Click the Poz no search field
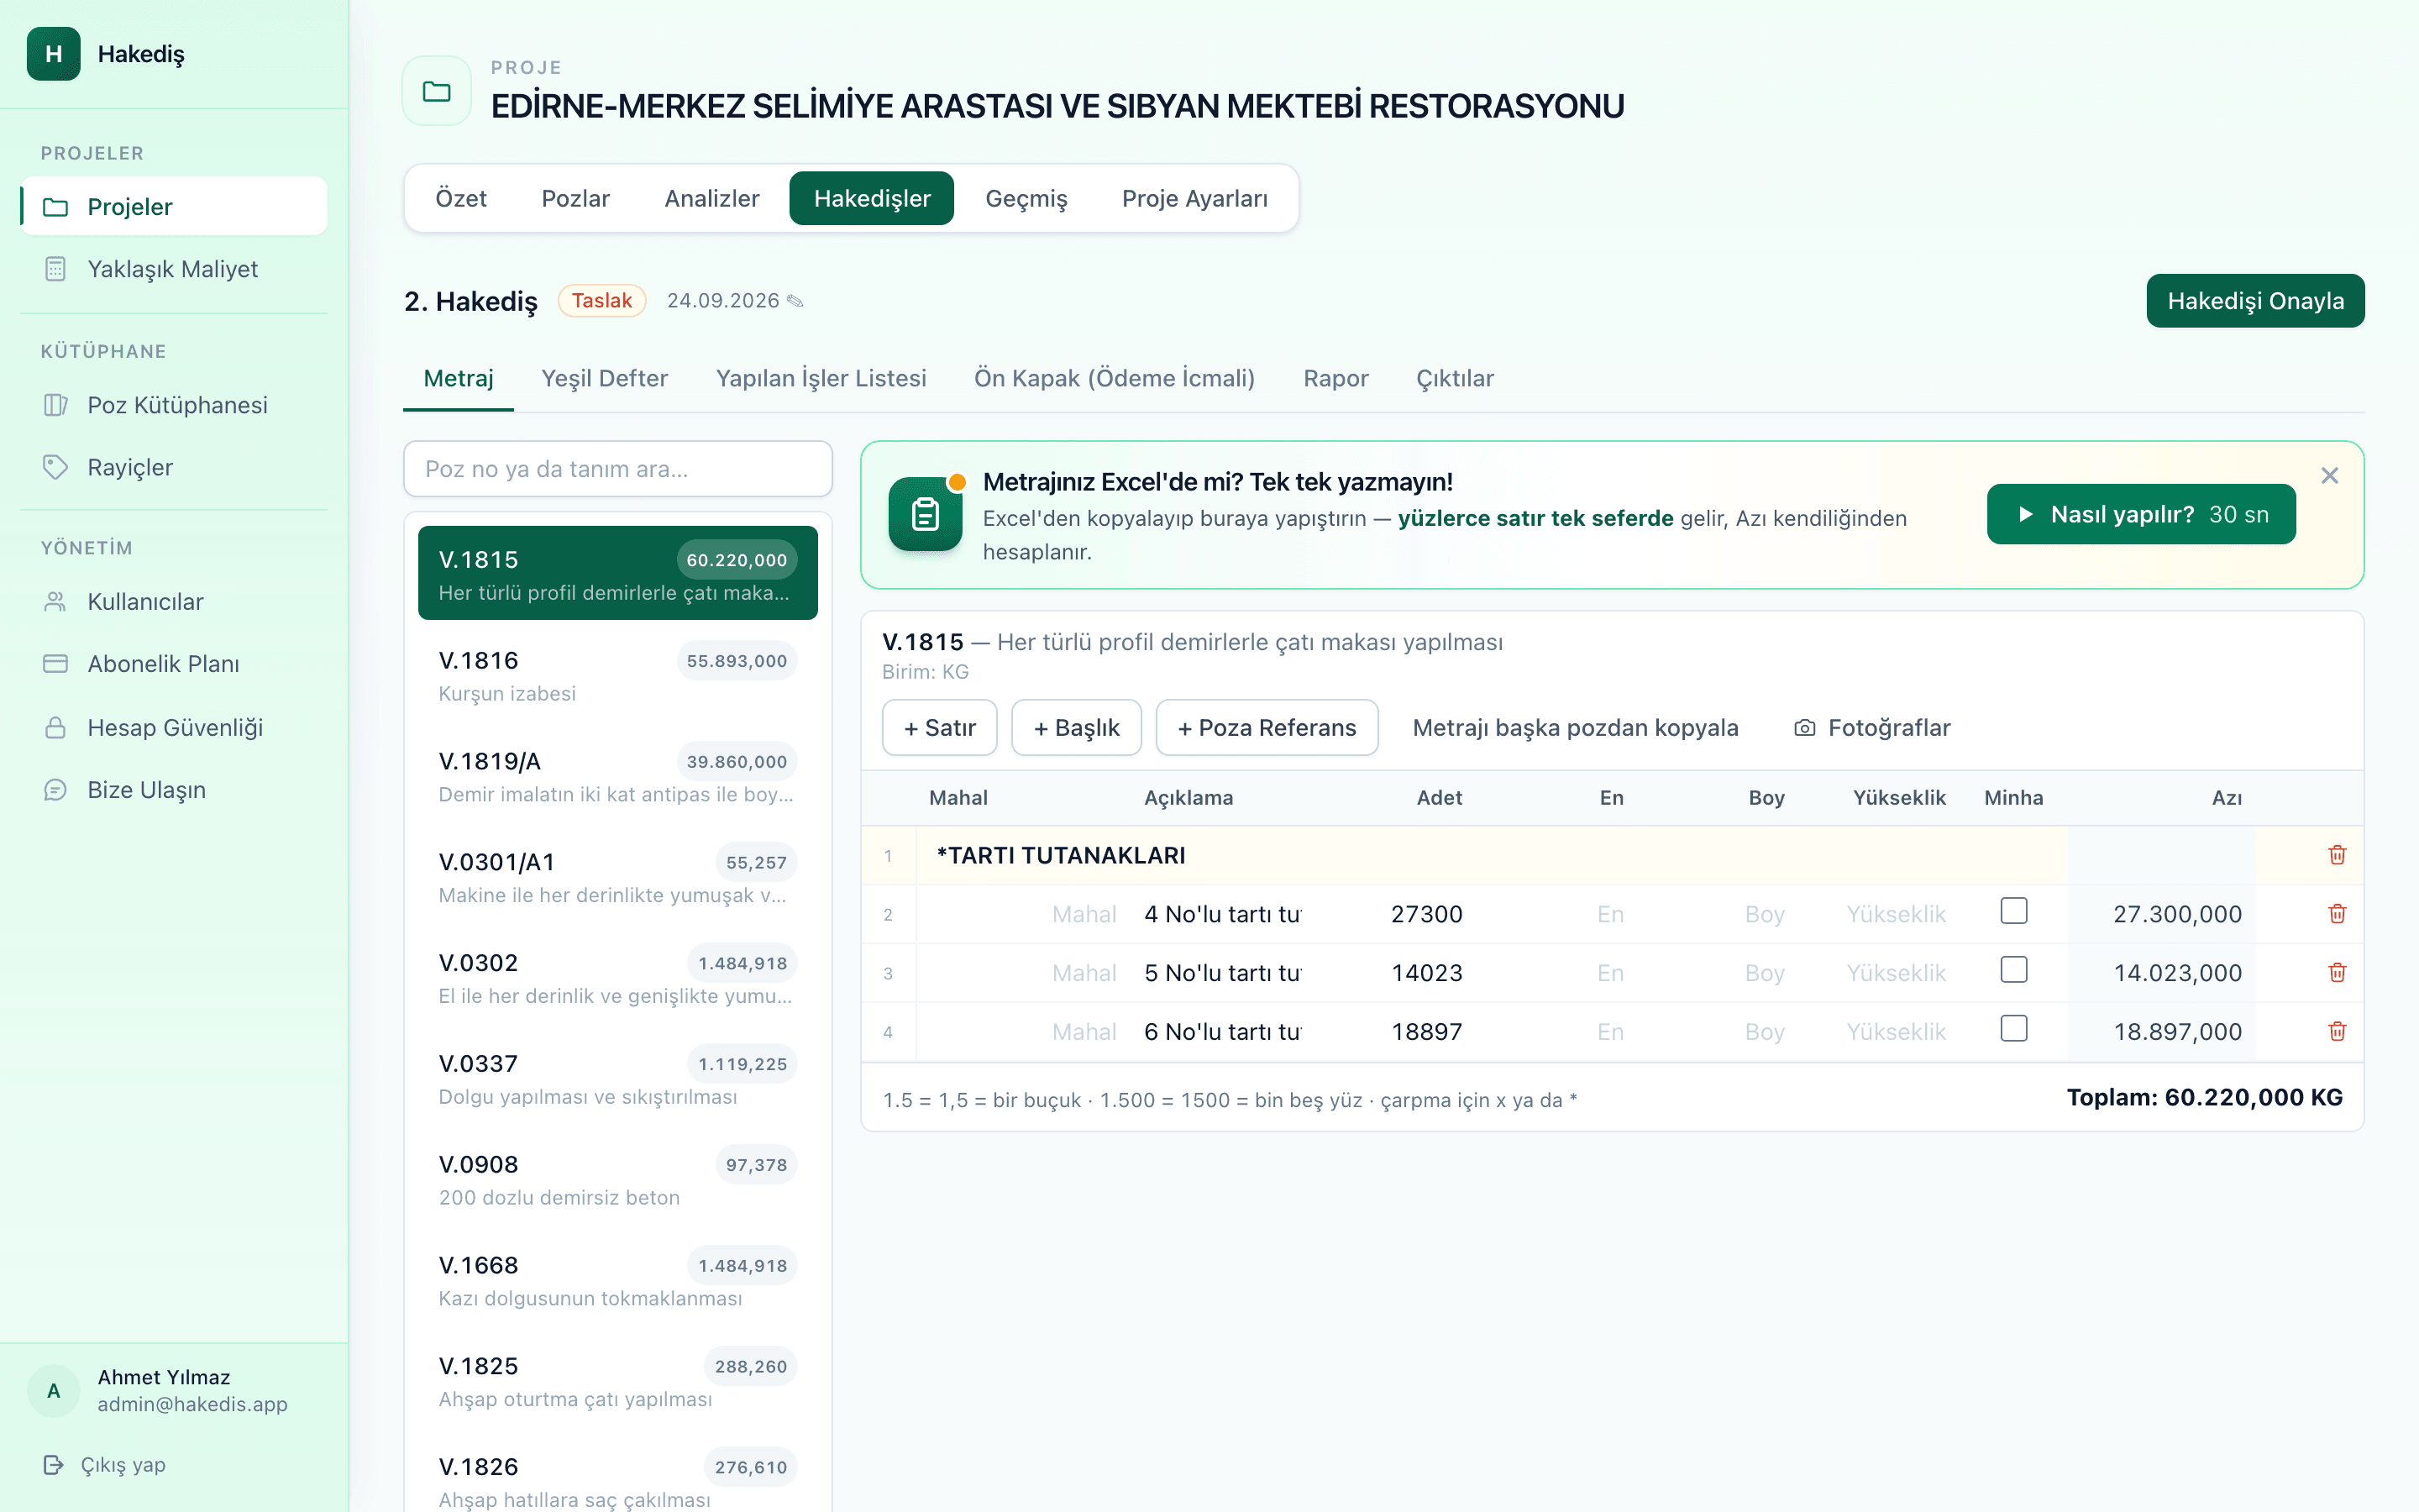This screenshot has width=2419, height=1512. pos(617,469)
